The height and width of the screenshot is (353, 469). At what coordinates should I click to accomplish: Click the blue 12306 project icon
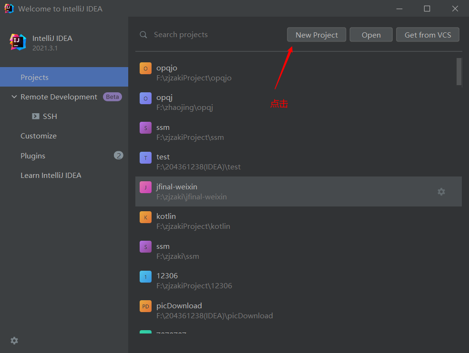click(145, 276)
